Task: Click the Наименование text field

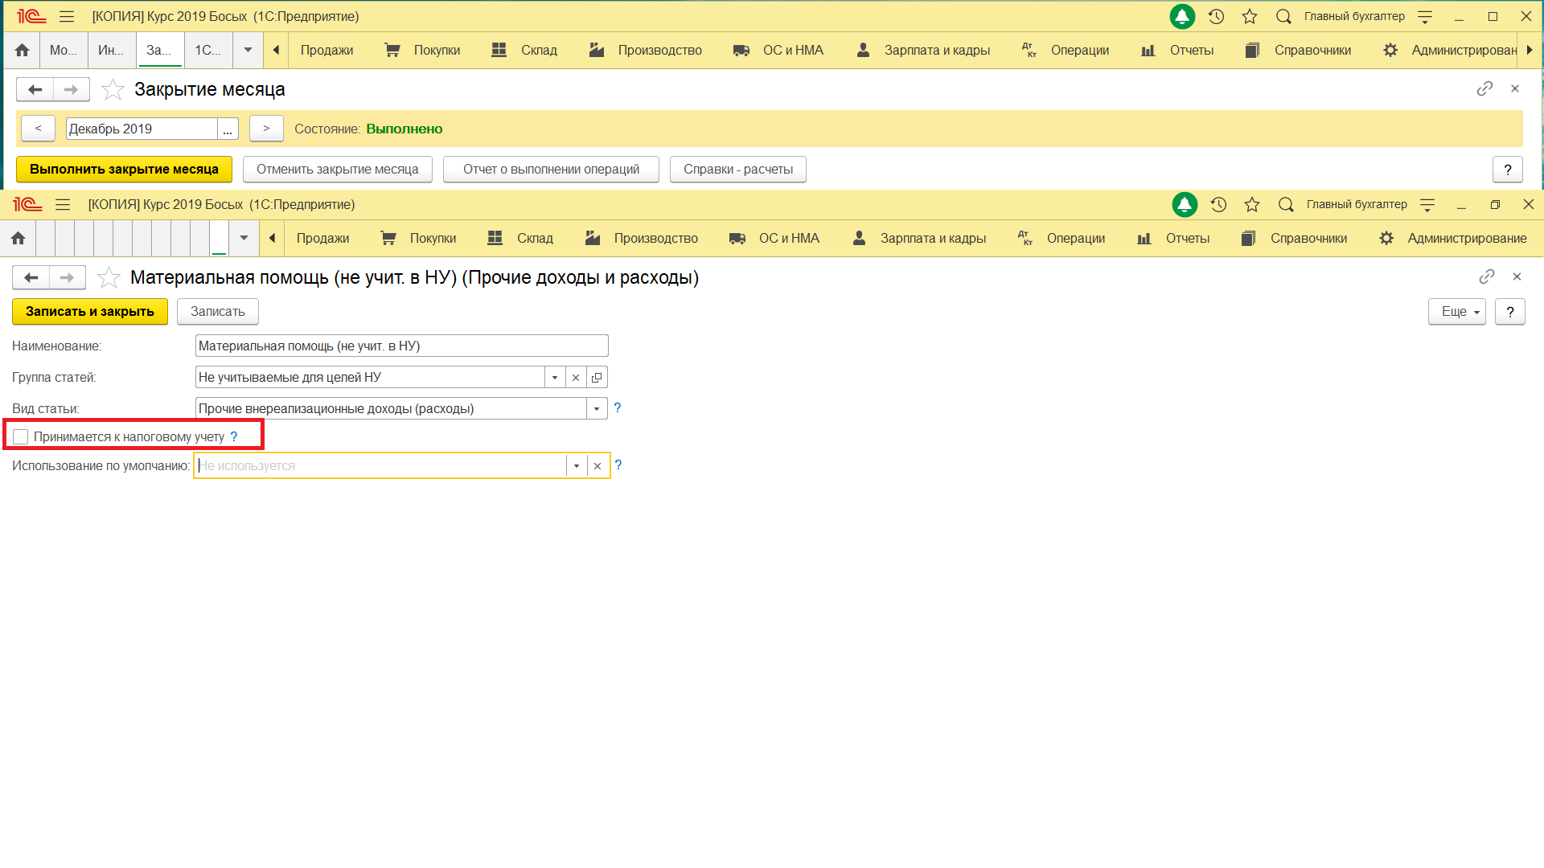Action: (402, 346)
